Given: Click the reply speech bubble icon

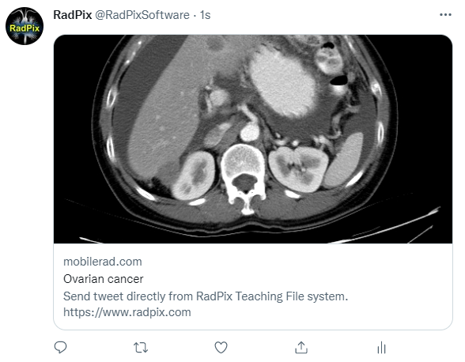Looking at the screenshot, I should pyautogui.click(x=60, y=347).
